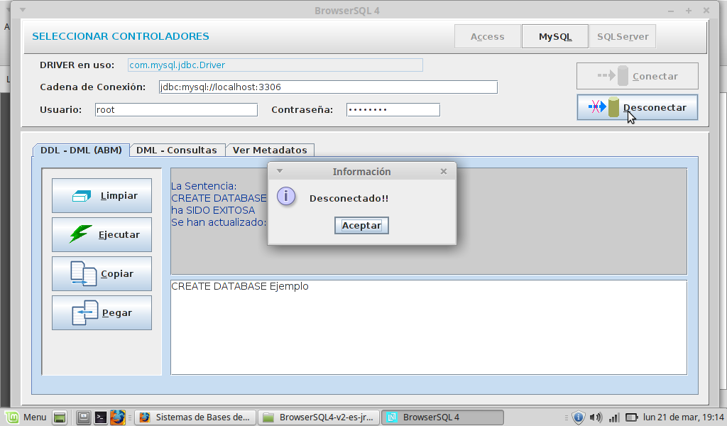The image size is (727, 426).
Task: Click into the Contraseña password field
Action: coord(393,110)
